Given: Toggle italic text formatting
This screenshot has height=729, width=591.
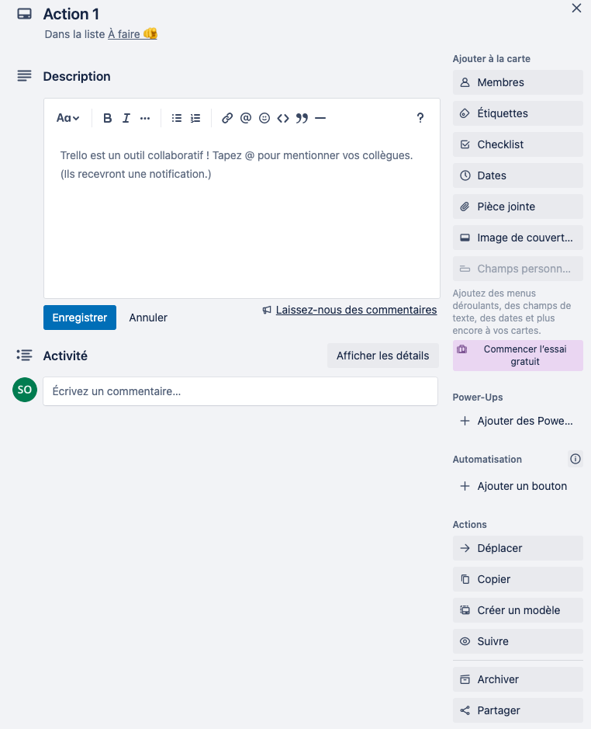Looking at the screenshot, I should pyautogui.click(x=126, y=118).
